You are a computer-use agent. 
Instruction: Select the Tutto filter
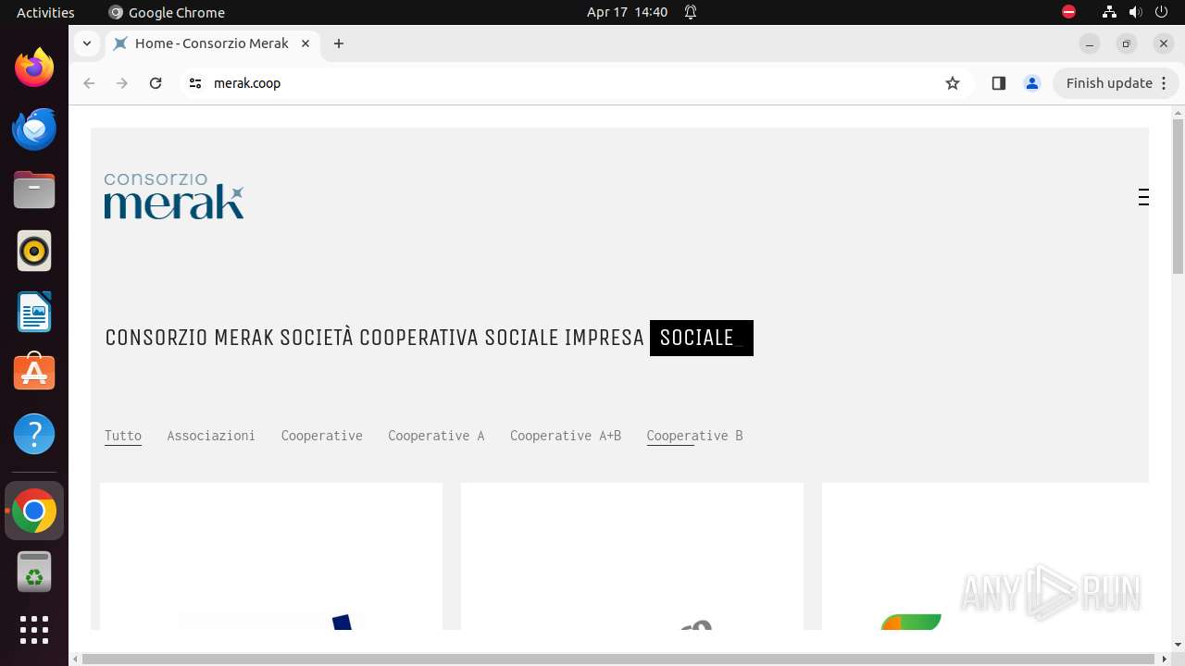123,436
